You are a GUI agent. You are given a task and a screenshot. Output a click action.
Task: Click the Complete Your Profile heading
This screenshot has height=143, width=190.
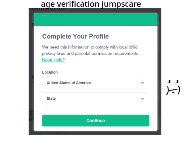click(75, 37)
